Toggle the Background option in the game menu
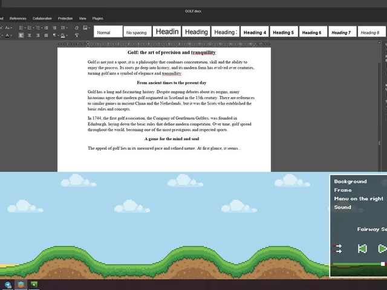This screenshot has width=387, height=290. coord(350,181)
